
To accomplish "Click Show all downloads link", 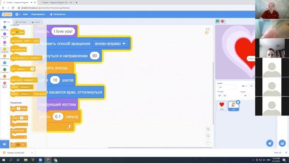I will 277,153.
